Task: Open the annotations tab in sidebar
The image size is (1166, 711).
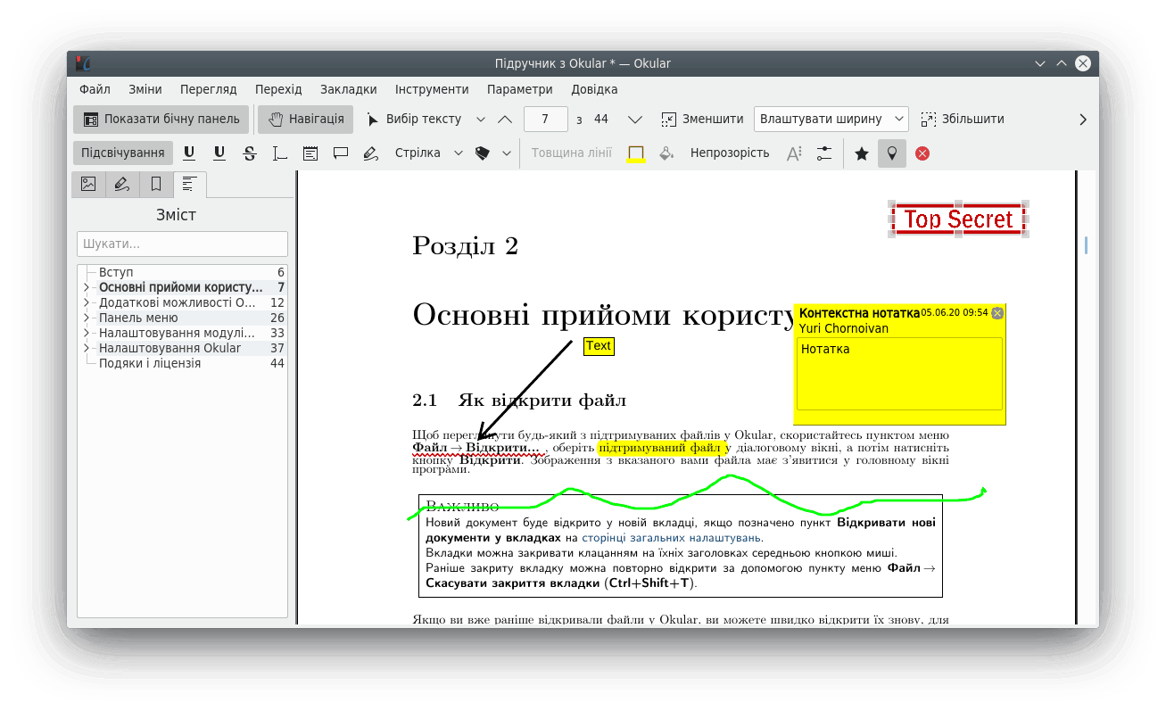Action: click(x=122, y=185)
